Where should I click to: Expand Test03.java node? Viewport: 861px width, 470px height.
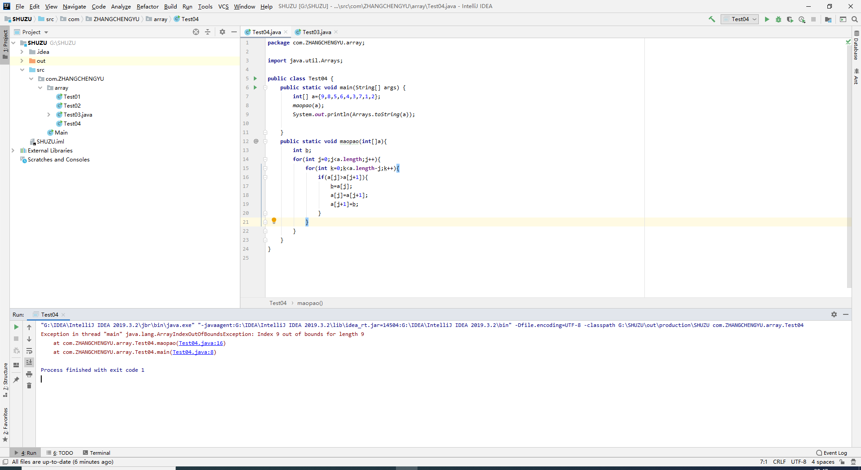[49, 114]
